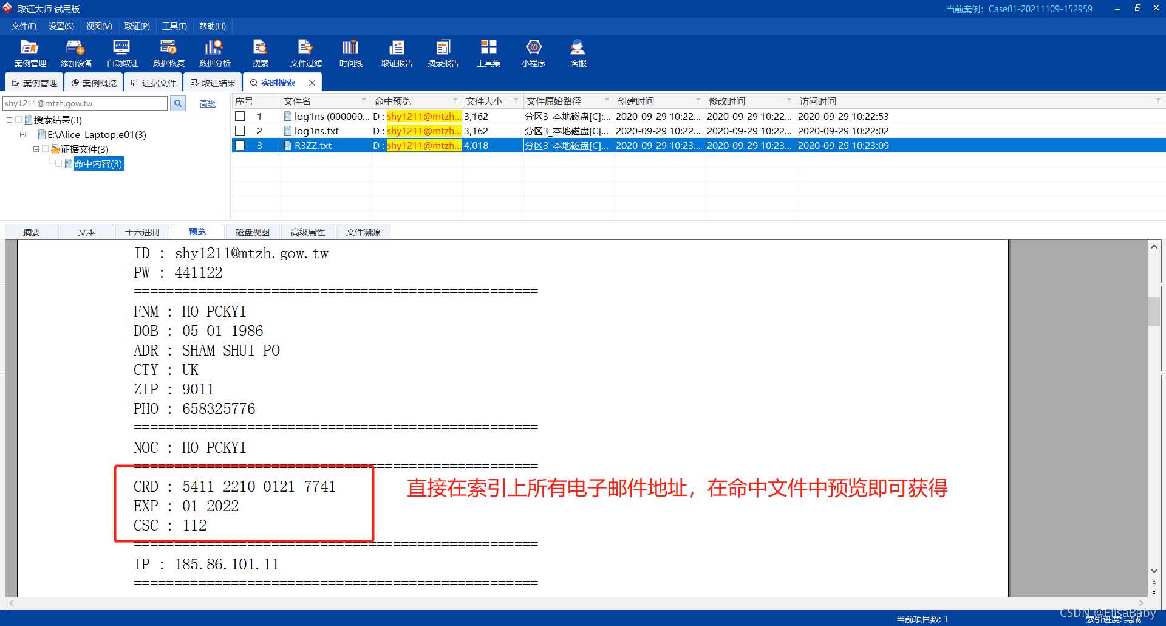The image size is (1166, 626).
Task: Switch to the 案例概览 tab
Action: point(94,83)
